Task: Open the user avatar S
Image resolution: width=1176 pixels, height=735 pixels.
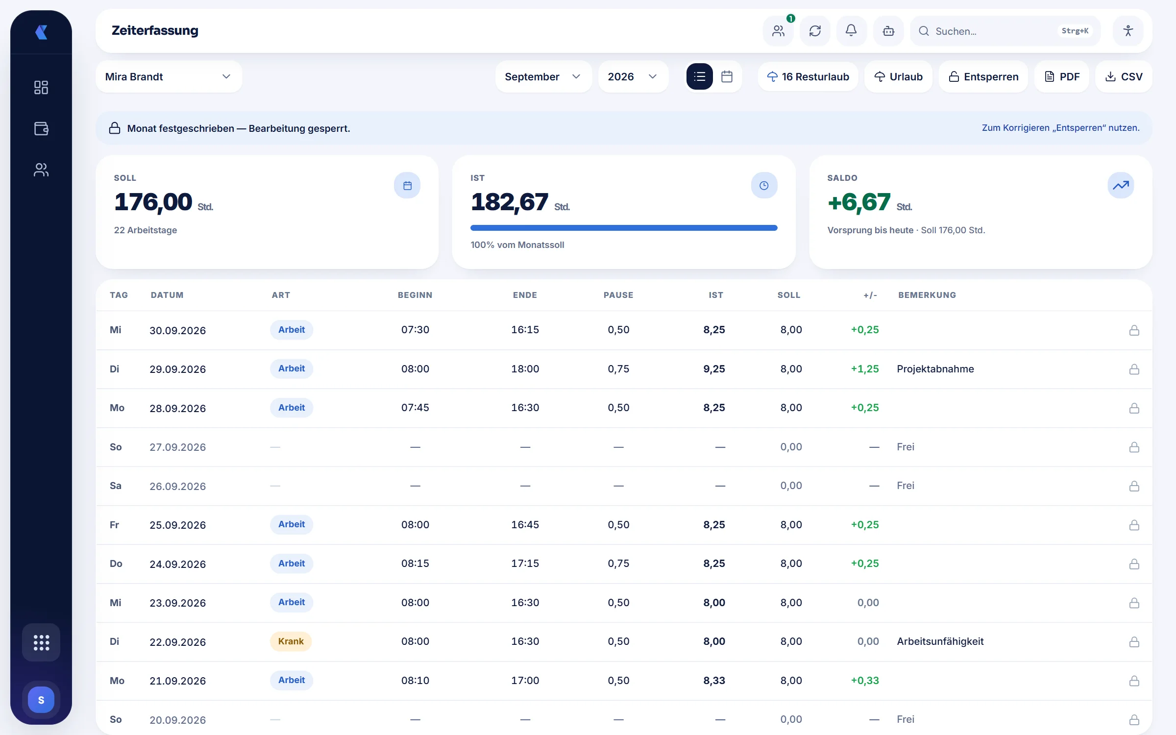Action: [x=41, y=700]
